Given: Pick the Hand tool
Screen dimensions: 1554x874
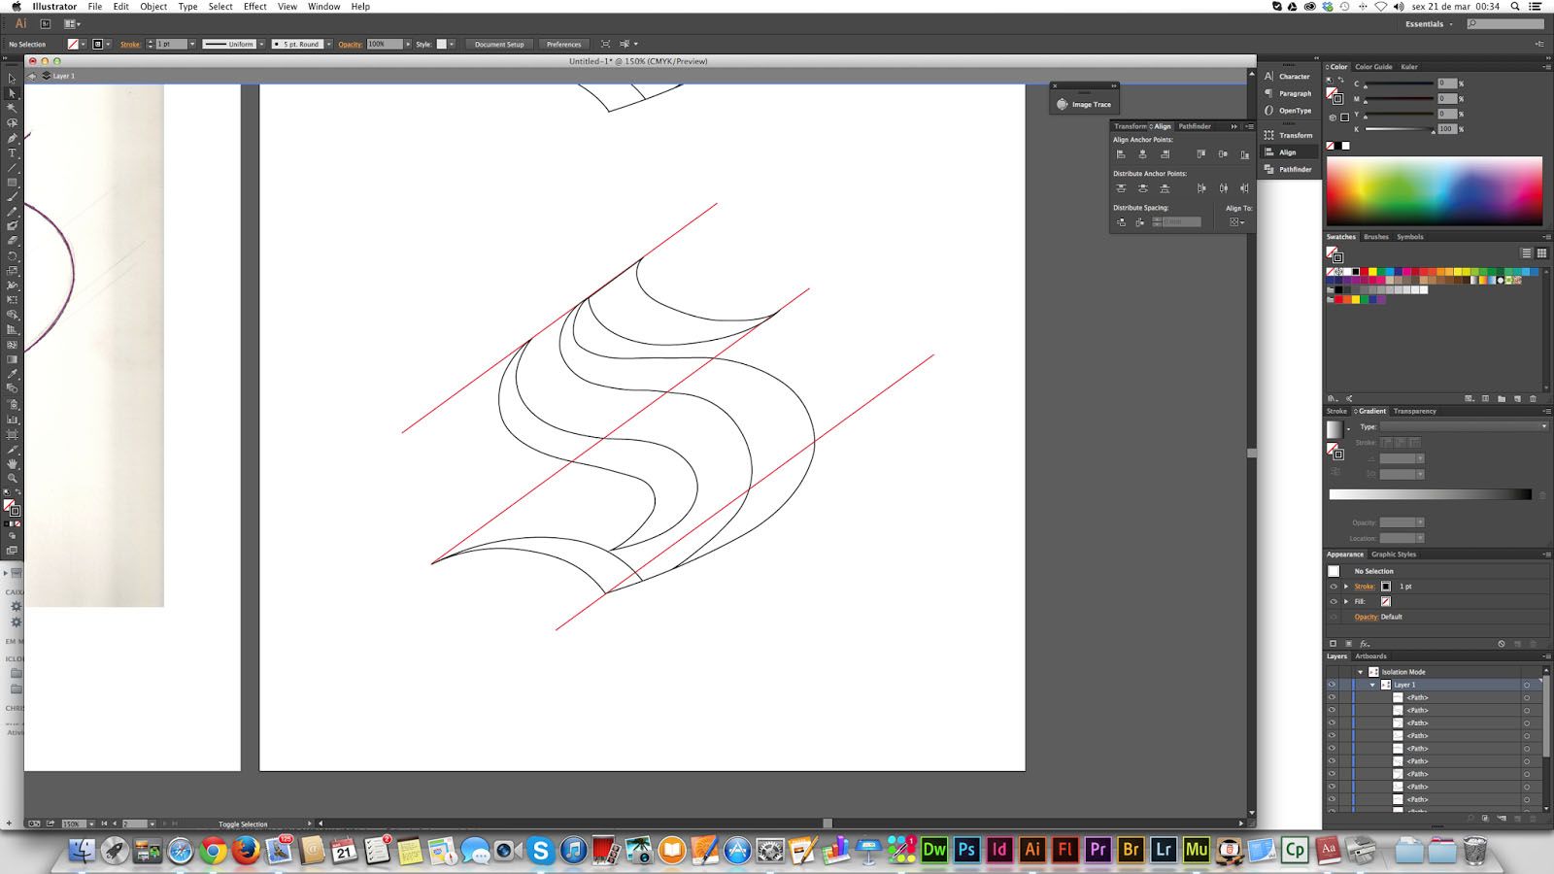Looking at the screenshot, I should pyautogui.click(x=13, y=463).
